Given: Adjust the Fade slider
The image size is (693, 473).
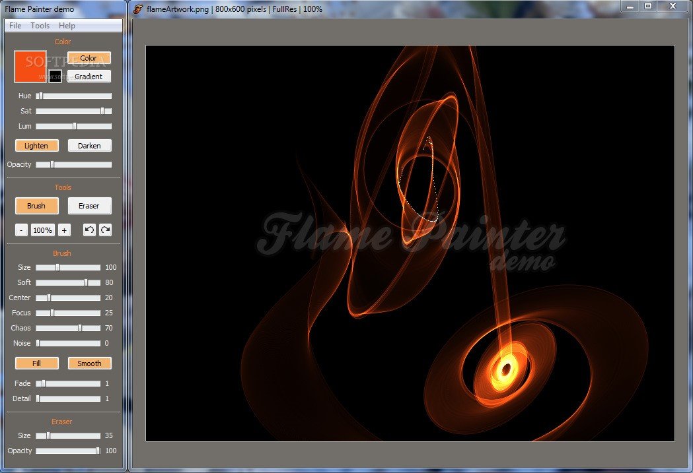Looking at the screenshot, I should [x=68, y=383].
